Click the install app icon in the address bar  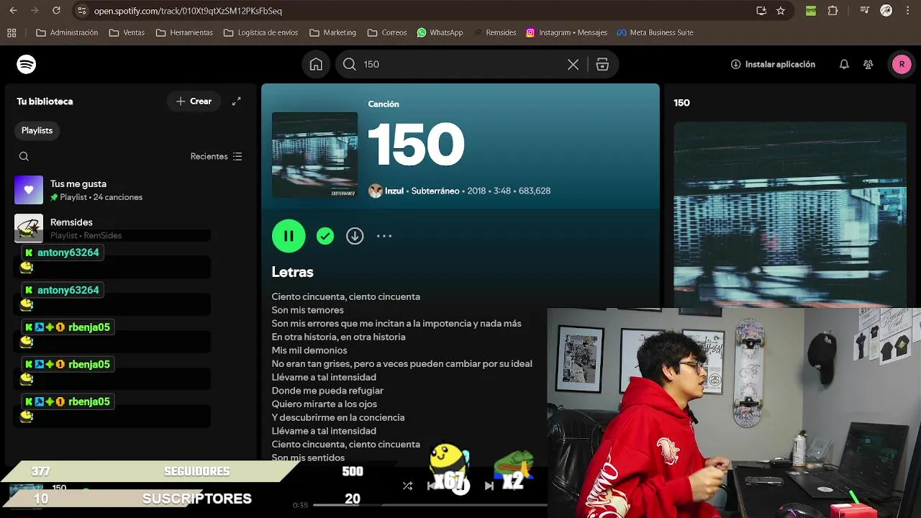click(761, 11)
